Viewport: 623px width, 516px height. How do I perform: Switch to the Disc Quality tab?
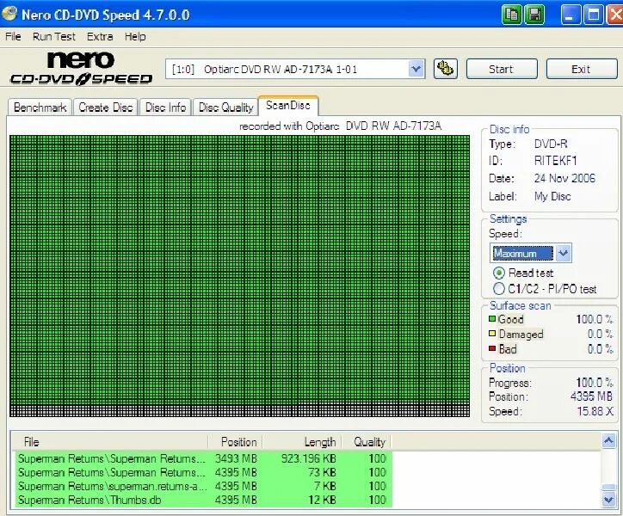(x=225, y=107)
